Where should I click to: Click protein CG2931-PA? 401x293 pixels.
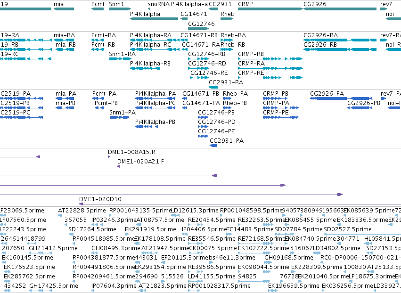click(213, 146)
